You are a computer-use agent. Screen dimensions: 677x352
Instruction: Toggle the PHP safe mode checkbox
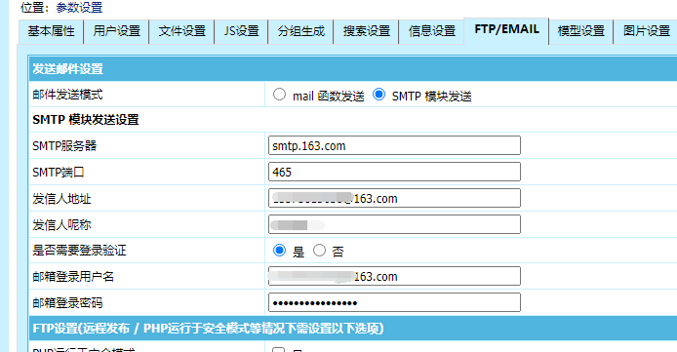278,350
